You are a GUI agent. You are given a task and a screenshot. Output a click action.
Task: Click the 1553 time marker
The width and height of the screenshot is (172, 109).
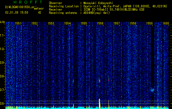tap(51, 23)
